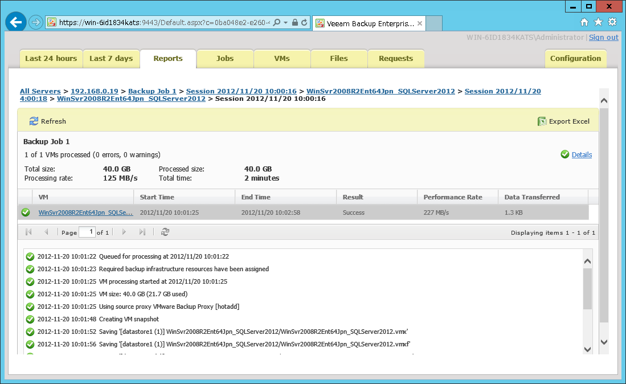Click the page scrollbar up arrow

(604, 101)
